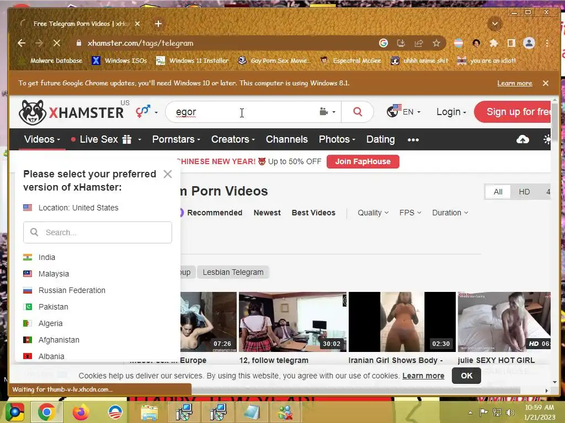Viewport: 565px width, 423px height.
Task: Open the Malware Database bookmark
Action: (x=51, y=61)
